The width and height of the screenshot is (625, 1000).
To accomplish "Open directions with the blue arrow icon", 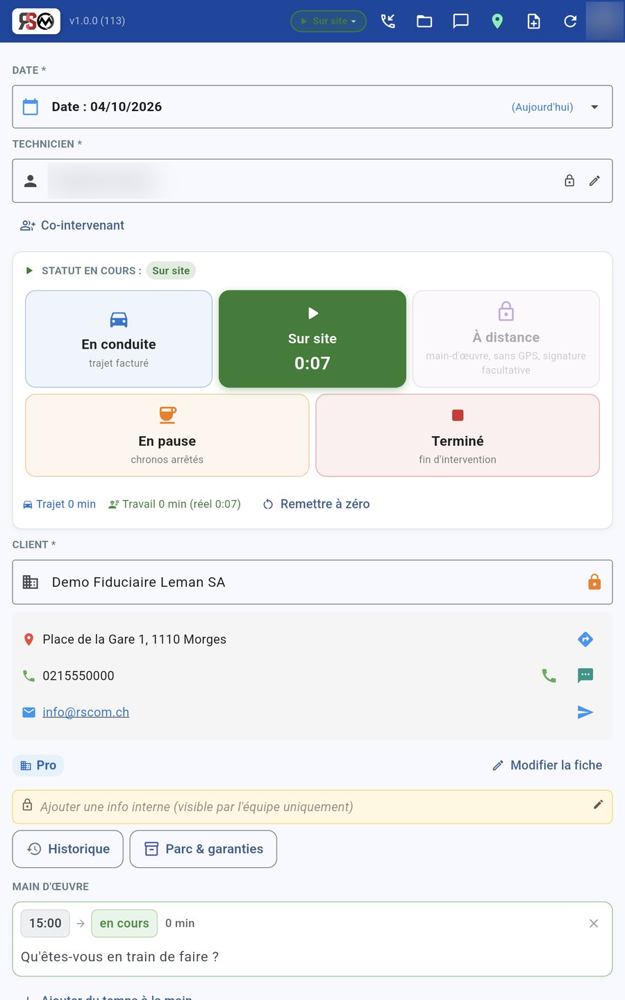I will (585, 639).
